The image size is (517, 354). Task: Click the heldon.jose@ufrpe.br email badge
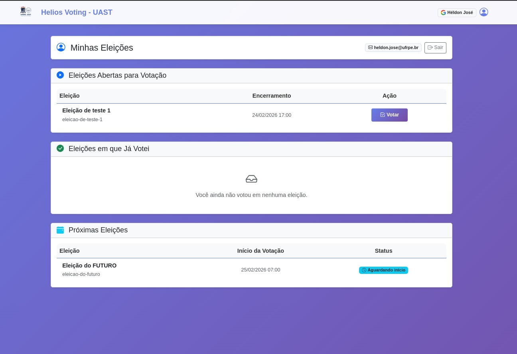click(x=393, y=47)
